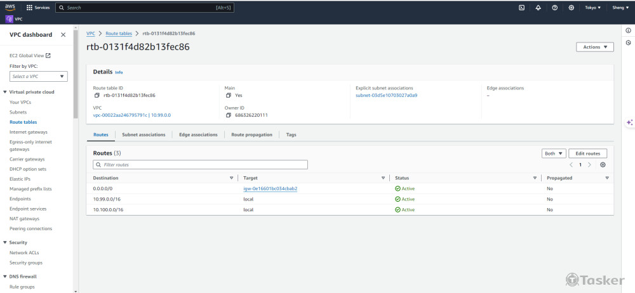The height and width of the screenshot is (293, 635).
Task: Expand the Select a VPC filter dropdown
Action: pos(39,76)
